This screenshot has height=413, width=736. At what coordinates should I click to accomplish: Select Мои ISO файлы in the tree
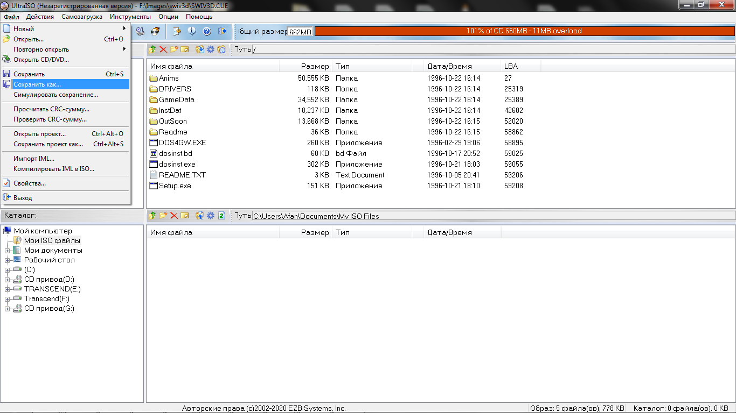pos(52,241)
